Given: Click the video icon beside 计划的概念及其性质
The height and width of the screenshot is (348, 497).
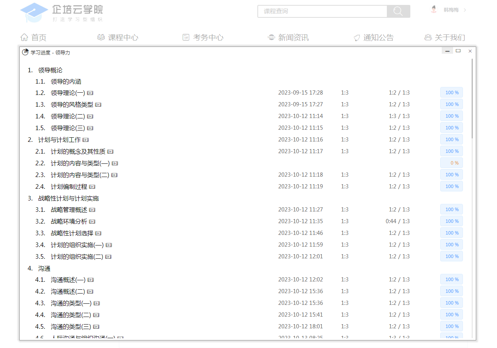Looking at the screenshot, I should (110, 152).
